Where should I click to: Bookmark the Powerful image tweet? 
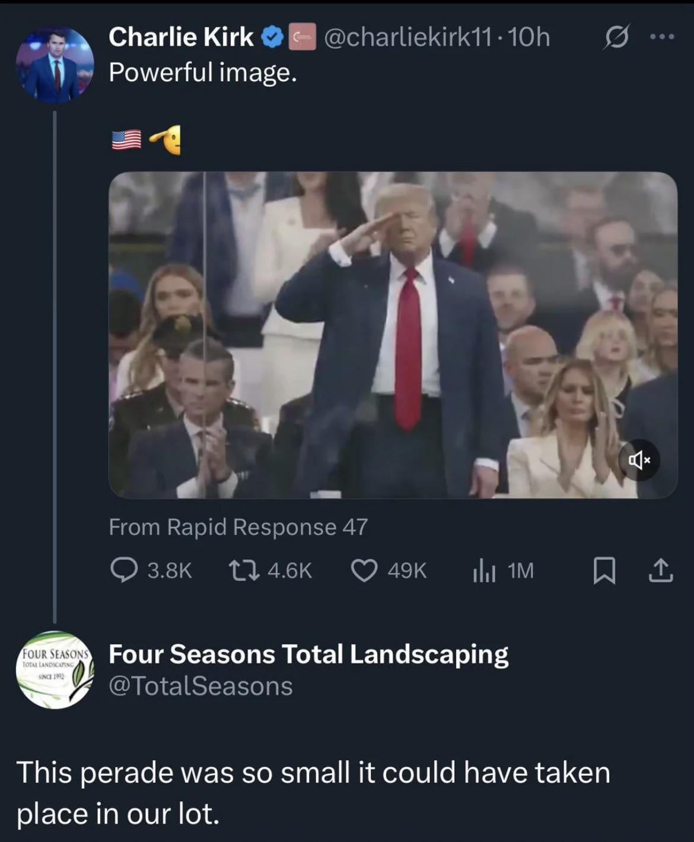604,571
